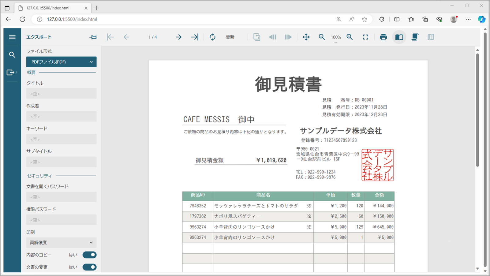Image resolution: width=490 pixels, height=276 pixels.
Task: Activate the move/pan mode tool
Action: pyautogui.click(x=306, y=37)
